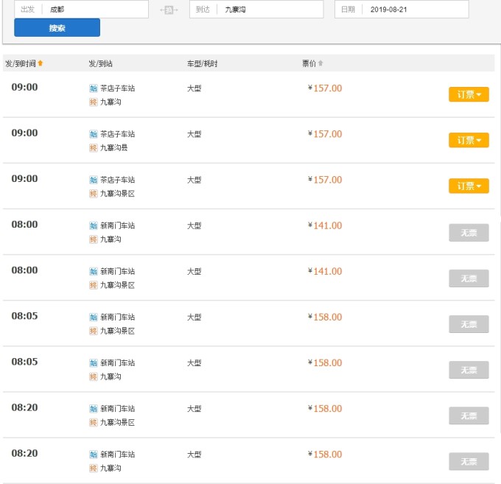Click 始 icon in 08:00 九寨沟 row
The width and height of the screenshot is (501, 484).
94,225
